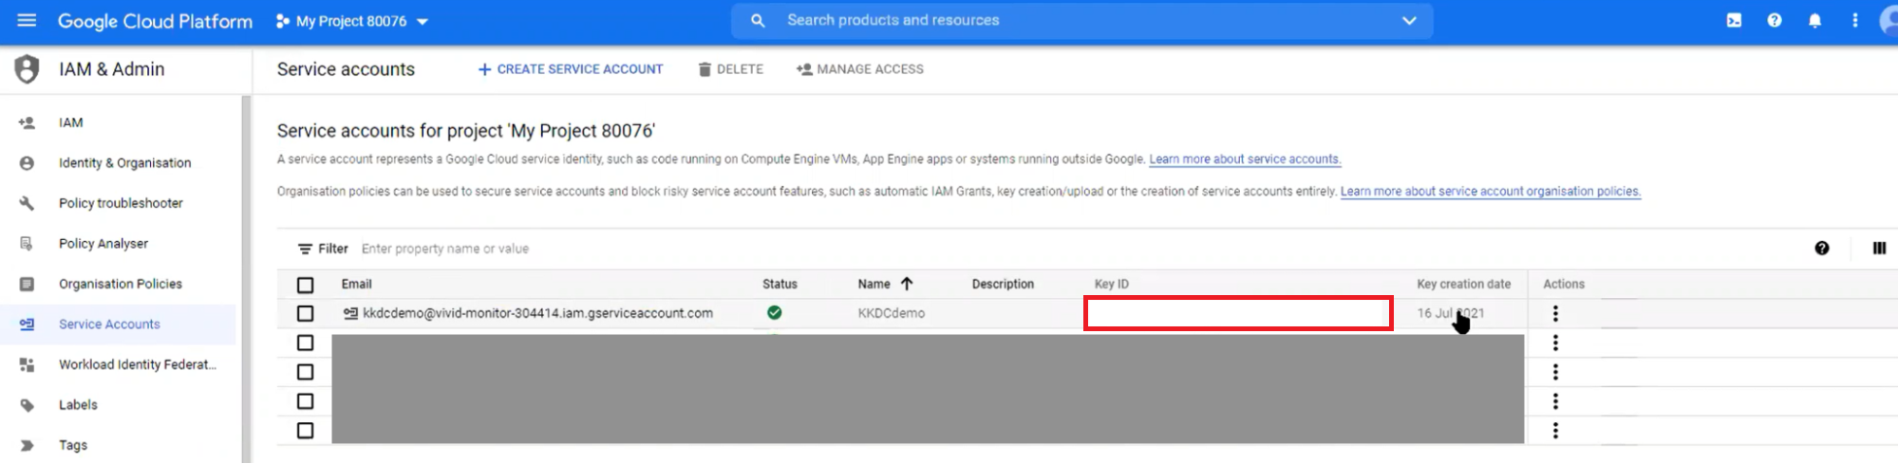Click the Labels tag icon
This screenshot has width=1898, height=464.
point(27,405)
